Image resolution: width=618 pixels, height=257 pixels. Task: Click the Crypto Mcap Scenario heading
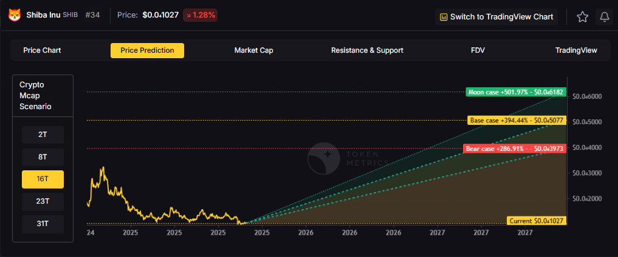[x=35, y=96]
